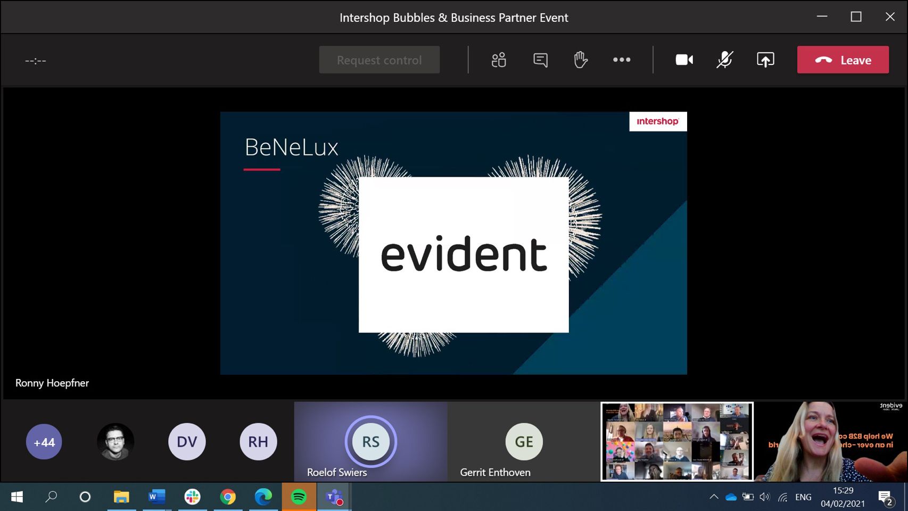The width and height of the screenshot is (908, 511).
Task: Open the share content tray
Action: [765, 60]
